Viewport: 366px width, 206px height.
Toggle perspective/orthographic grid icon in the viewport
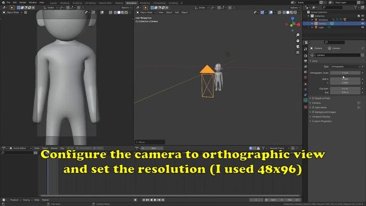click(297, 52)
